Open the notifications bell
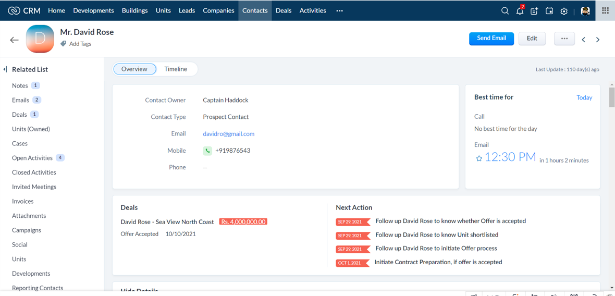The image size is (615, 296). [520, 11]
